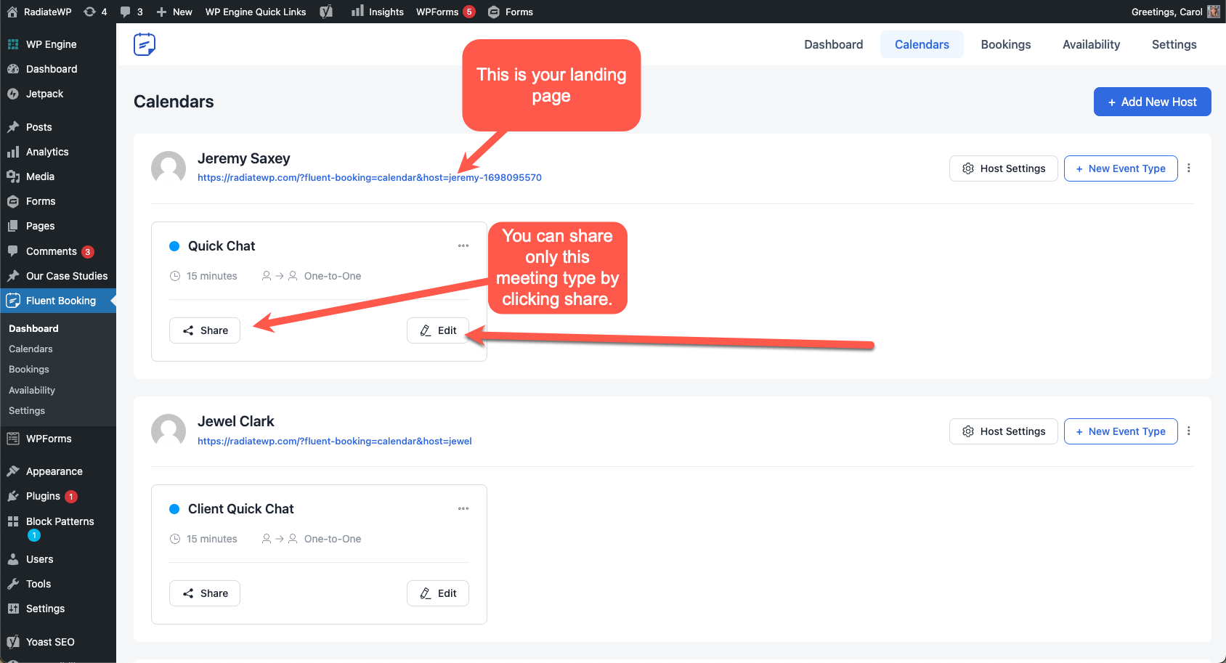The width and height of the screenshot is (1226, 663).
Task: Click Greetings, Carol account menu
Action: [x=1175, y=12]
